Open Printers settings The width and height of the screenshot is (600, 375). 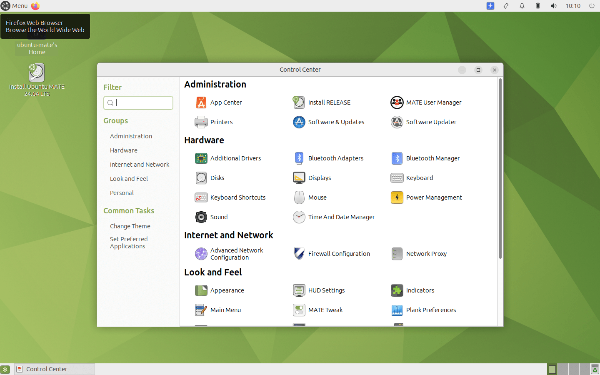tap(221, 122)
